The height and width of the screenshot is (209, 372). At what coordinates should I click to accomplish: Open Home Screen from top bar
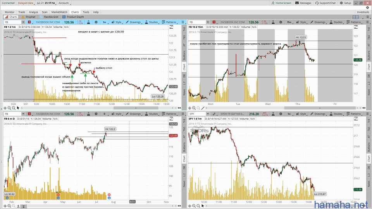pos(281,3)
